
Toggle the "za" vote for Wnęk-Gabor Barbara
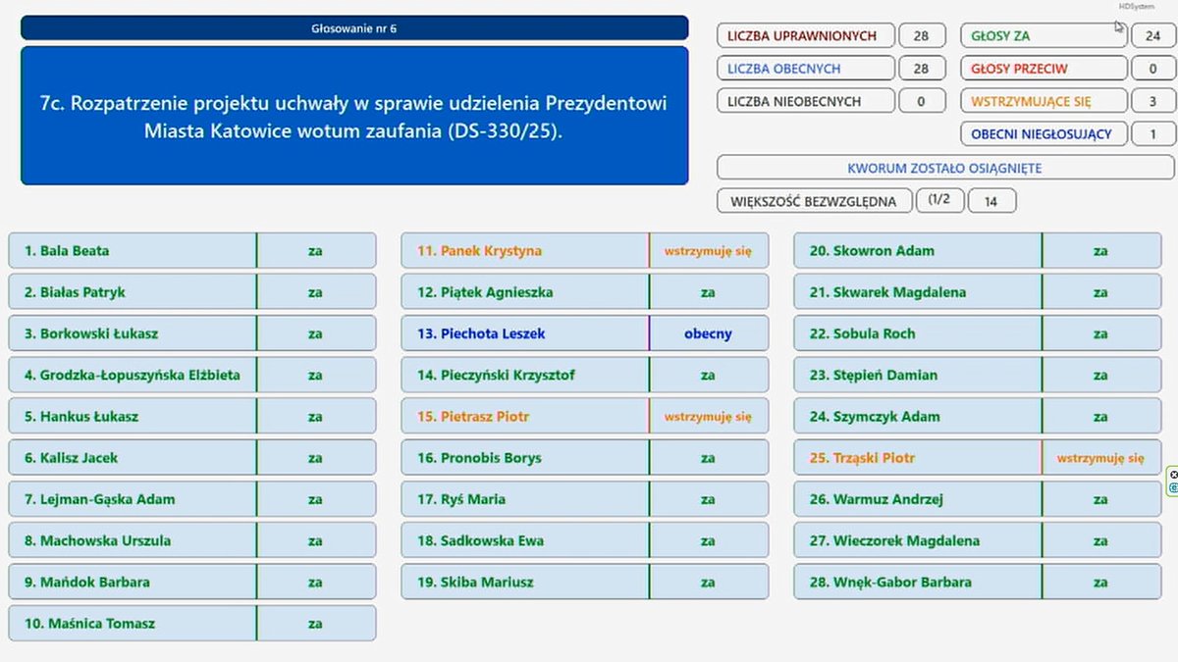pos(1099,582)
